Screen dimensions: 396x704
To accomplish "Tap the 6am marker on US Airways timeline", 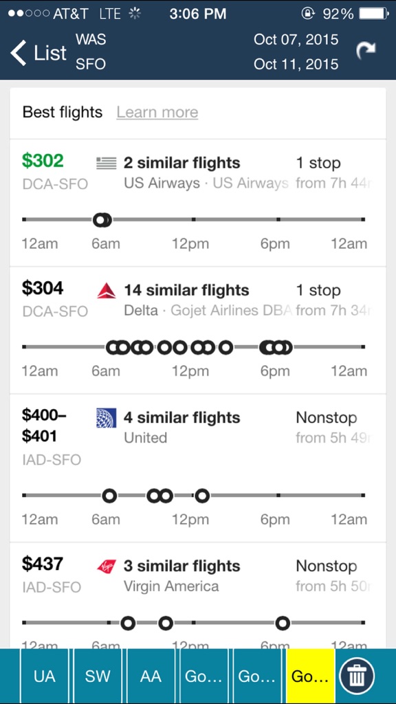I will (x=102, y=220).
